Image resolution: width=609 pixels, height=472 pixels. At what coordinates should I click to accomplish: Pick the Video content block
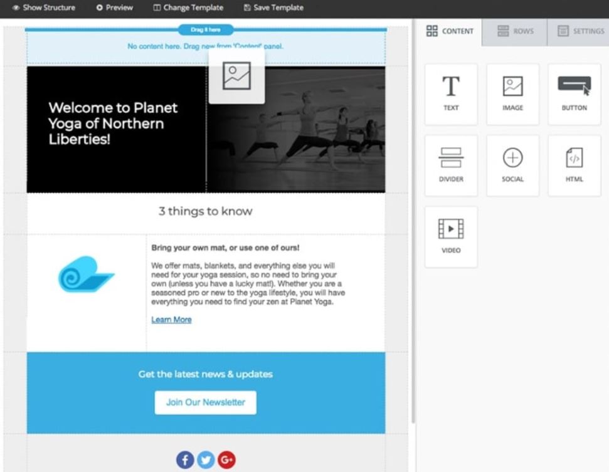(x=451, y=237)
